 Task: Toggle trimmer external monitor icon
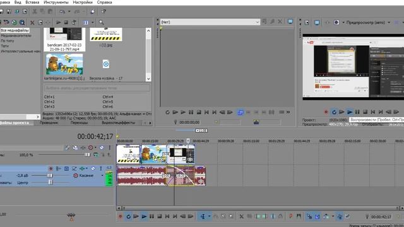click(290, 21)
